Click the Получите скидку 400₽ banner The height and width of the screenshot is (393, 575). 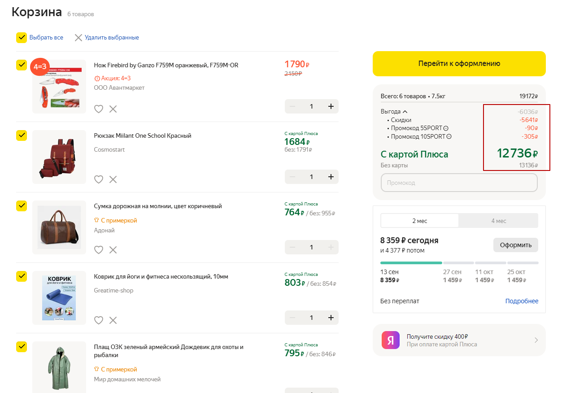(459, 340)
